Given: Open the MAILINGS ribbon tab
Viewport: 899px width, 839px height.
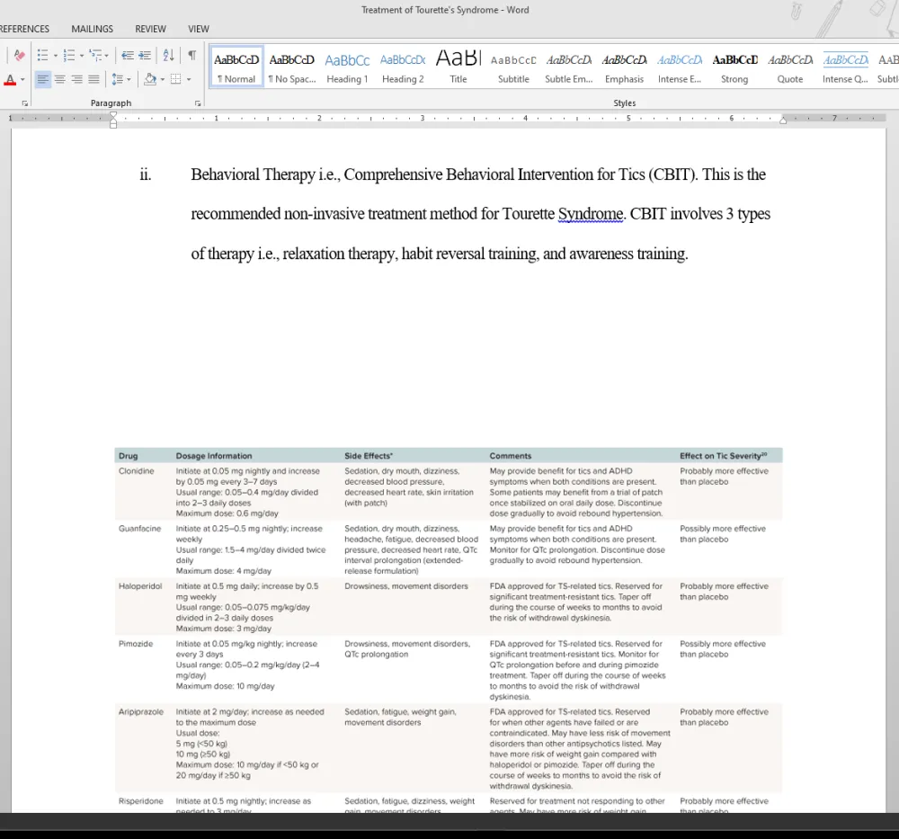Looking at the screenshot, I should coord(93,29).
